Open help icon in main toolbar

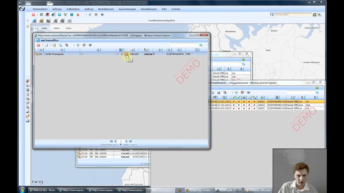pos(102,15)
